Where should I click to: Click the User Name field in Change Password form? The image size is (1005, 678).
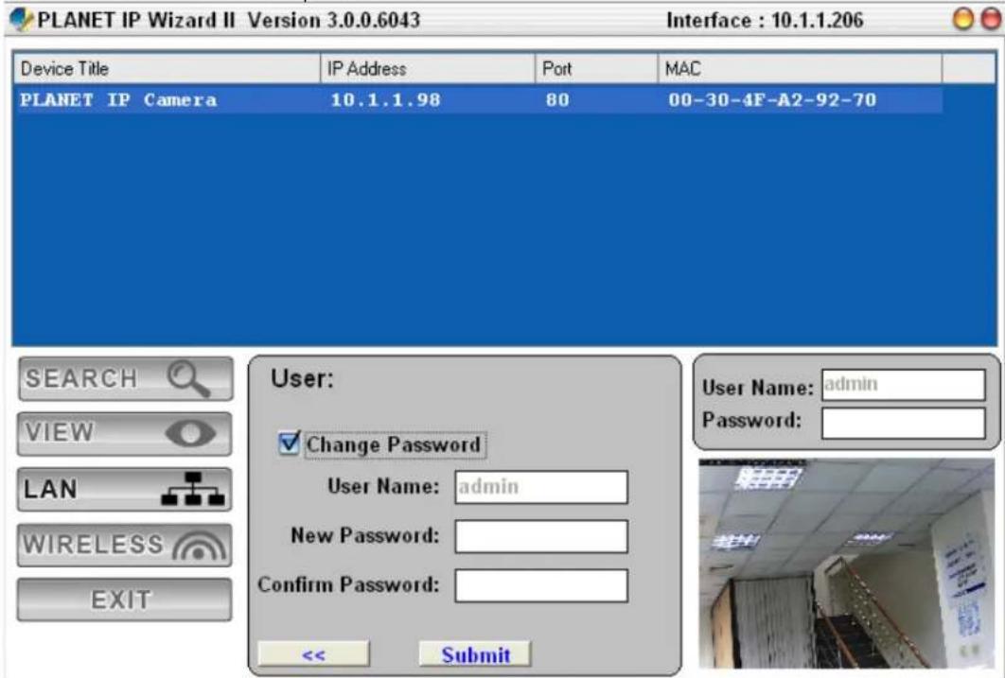[x=541, y=487]
